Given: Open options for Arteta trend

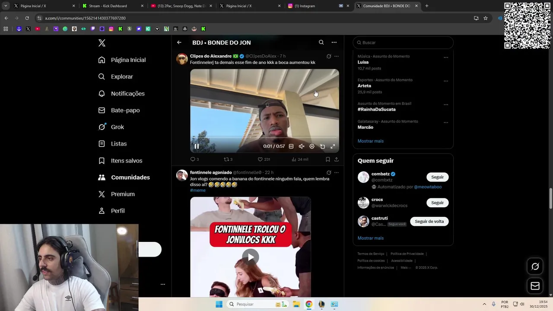Looking at the screenshot, I should click(x=446, y=81).
